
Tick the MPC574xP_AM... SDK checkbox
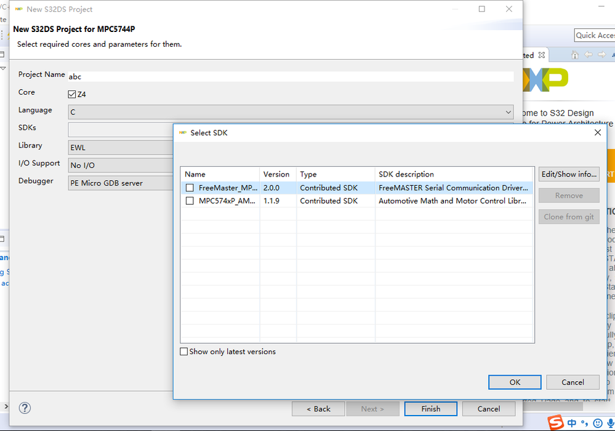(x=190, y=201)
